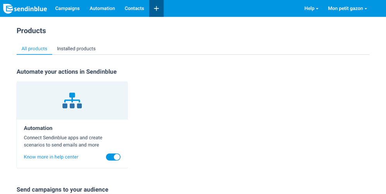Open the Mon petit gazon account menu
Screen dimensions: 386x194
click(x=347, y=8)
